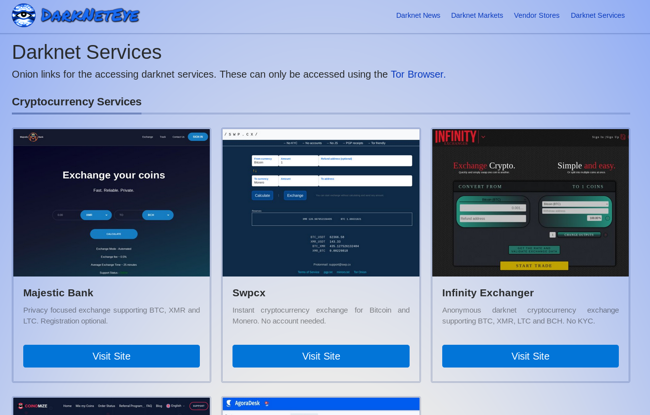Click Visit Site under Majestic Bank
Viewport: 650px width, 415px height.
click(111, 356)
